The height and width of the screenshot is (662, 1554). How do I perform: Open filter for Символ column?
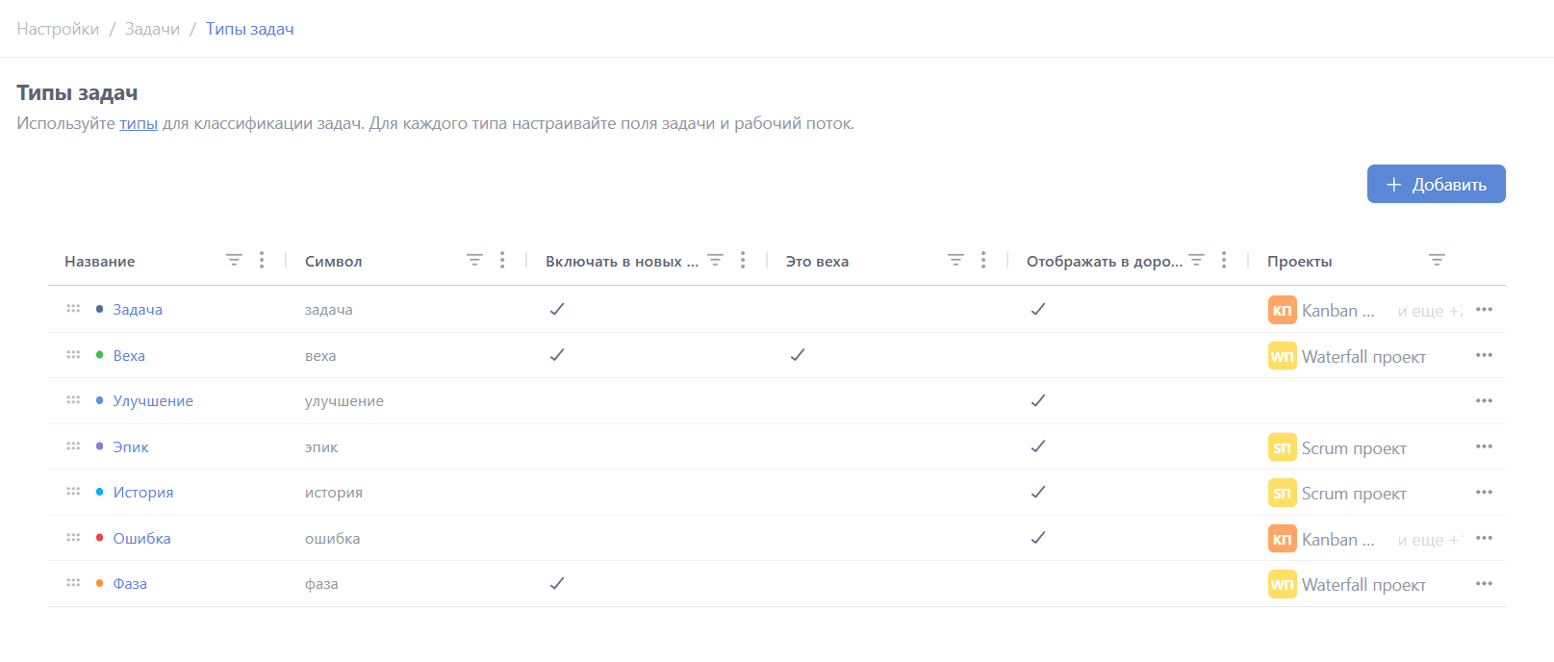pyautogui.click(x=474, y=260)
